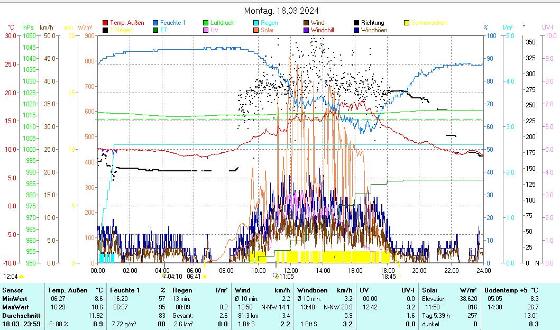
Task: Click the l/m² rain axis unit label above the chart
Action: point(508,27)
